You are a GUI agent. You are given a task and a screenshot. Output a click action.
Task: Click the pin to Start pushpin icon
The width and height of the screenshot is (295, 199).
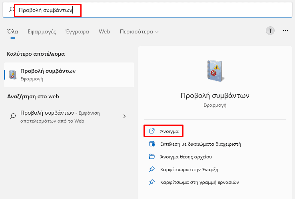tap(151, 169)
